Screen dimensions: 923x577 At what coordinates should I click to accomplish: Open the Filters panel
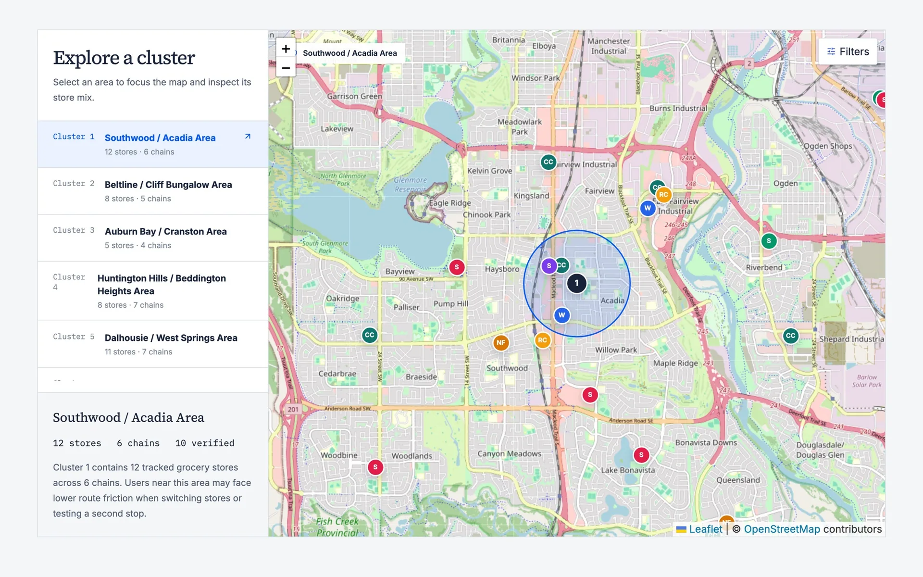848,51
